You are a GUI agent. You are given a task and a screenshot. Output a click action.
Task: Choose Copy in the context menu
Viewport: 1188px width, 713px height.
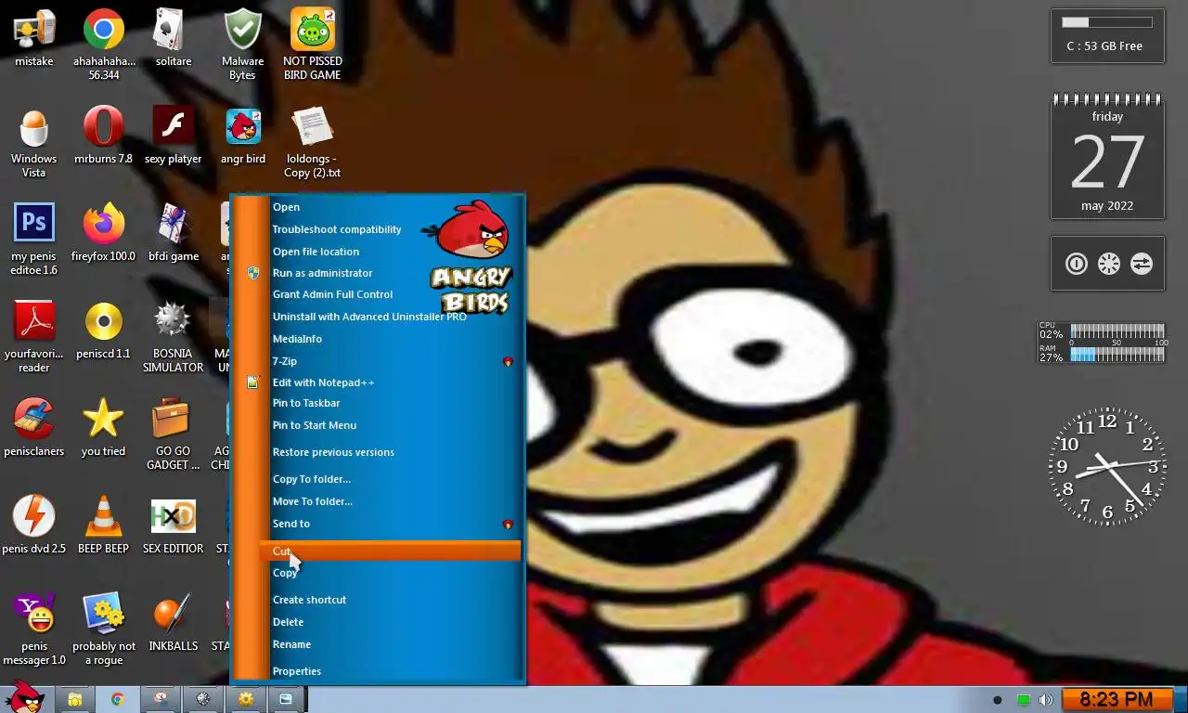point(391,573)
